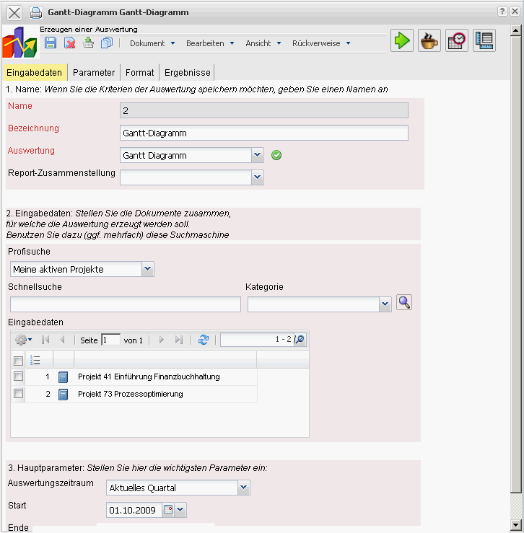Click the coffee cup icon
The width and height of the screenshot is (524, 533).
[x=429, y=41]
